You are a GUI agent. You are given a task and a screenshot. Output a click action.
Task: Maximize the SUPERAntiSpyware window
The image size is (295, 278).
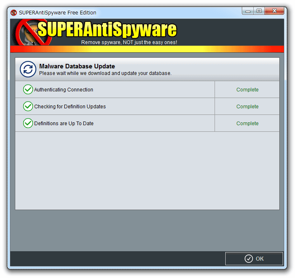(259, 11)
